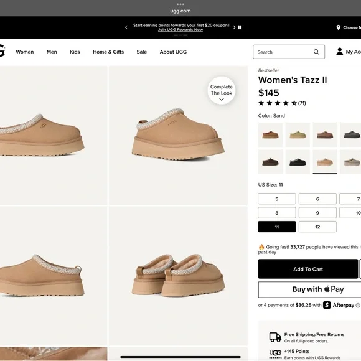Viewport: 361px width, 361px height.
Task: Select the Sand color swatch
Action: (325, 162)
